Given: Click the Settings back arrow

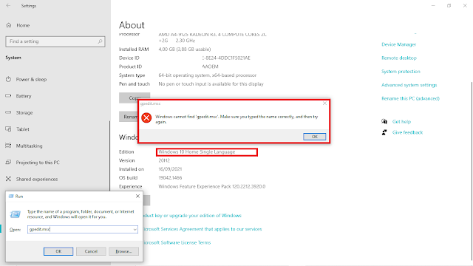Looking at the screenshot, I should tap(8, 6).
